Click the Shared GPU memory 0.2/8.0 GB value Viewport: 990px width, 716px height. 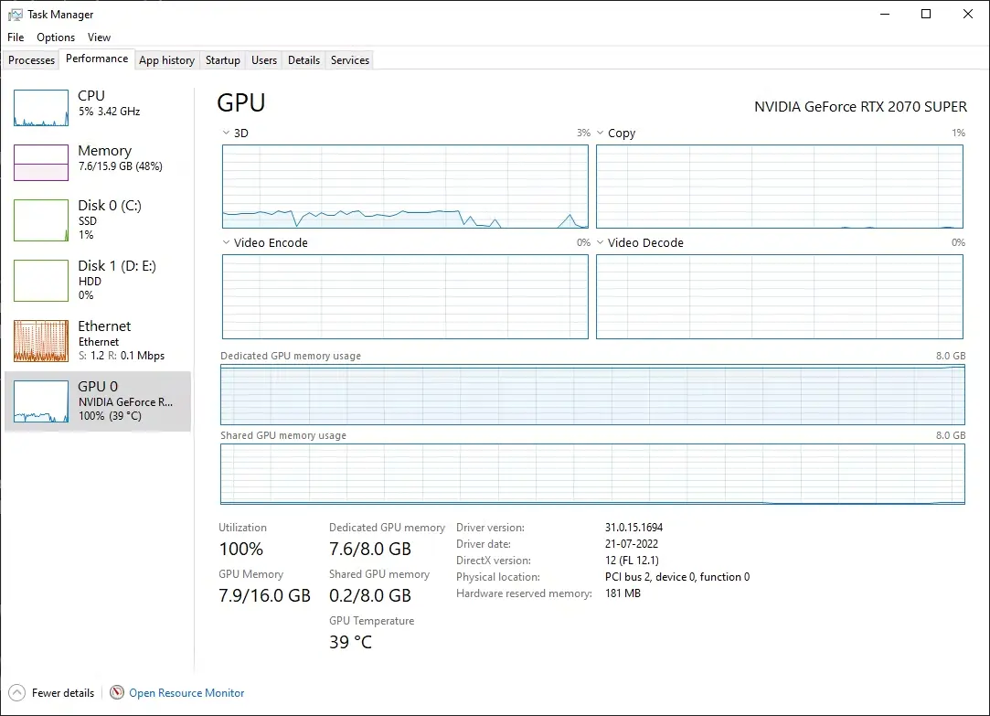pos(370,595)
